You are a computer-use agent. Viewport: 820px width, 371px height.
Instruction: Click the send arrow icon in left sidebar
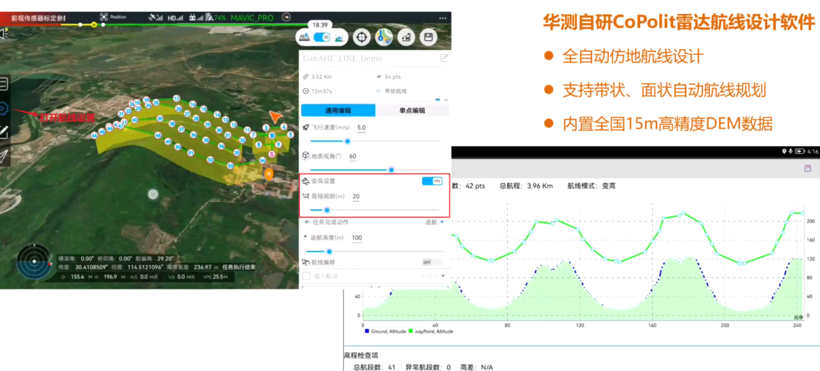[x=4, y=157]
